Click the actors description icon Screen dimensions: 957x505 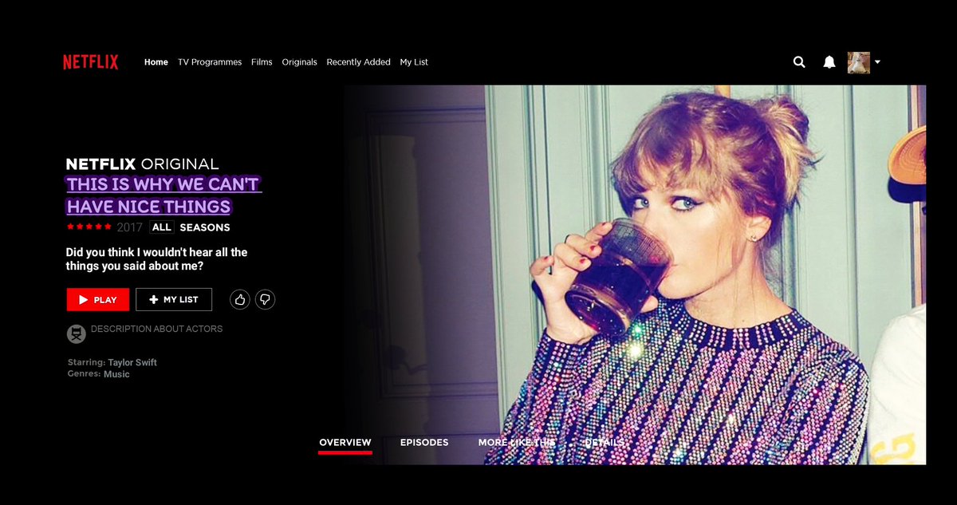click(x=77, y=333)
